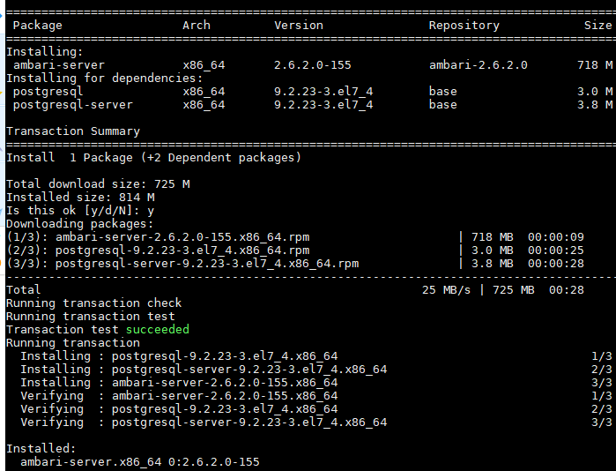Click the 'Installed:' label
Image resolution: width=616 pixels, height=471 pixels.
pyautogui.click(x=41, y=449)
